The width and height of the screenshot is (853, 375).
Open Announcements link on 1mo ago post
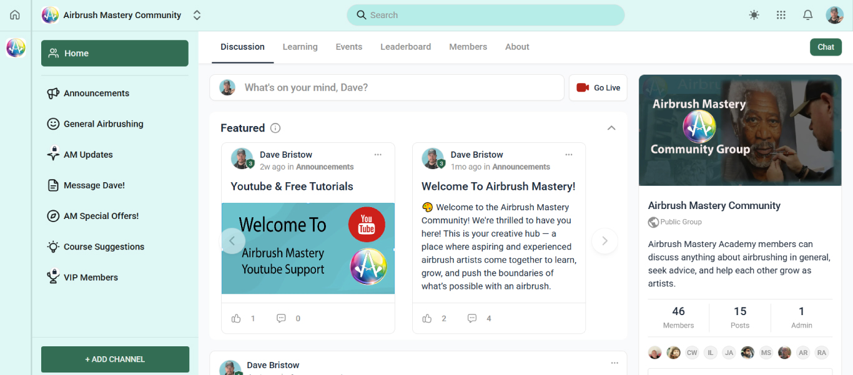pyautogui.click(x=521, y=167)
